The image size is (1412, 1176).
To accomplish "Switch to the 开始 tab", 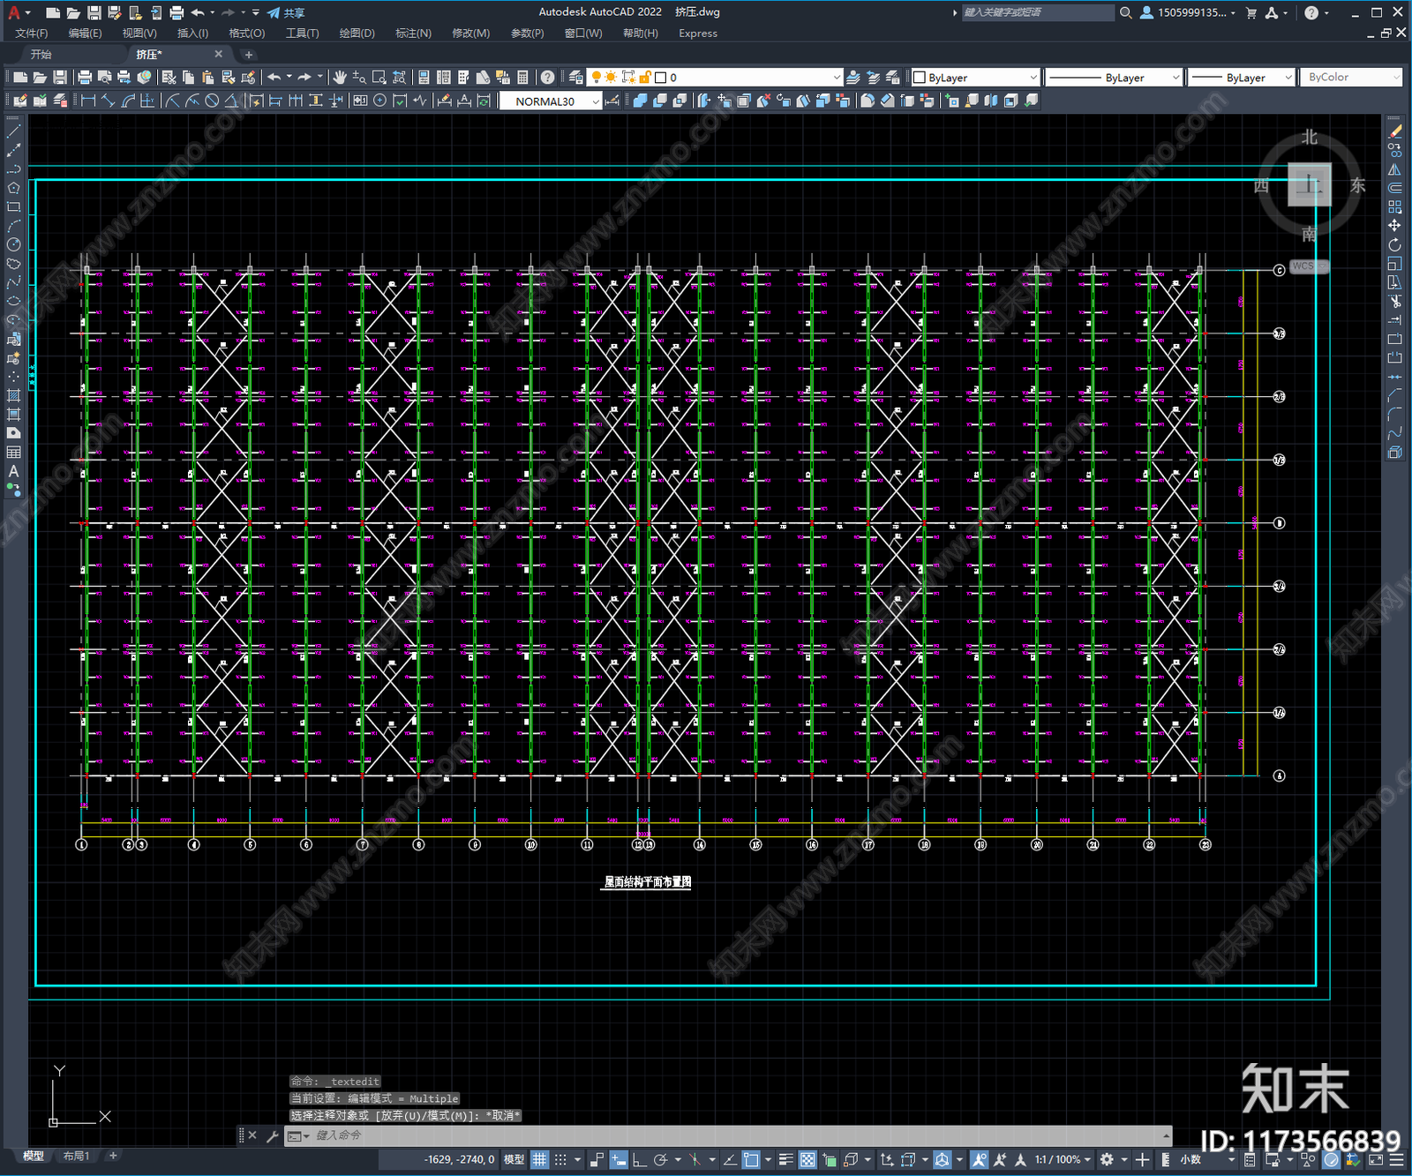I will coord(41,55).
